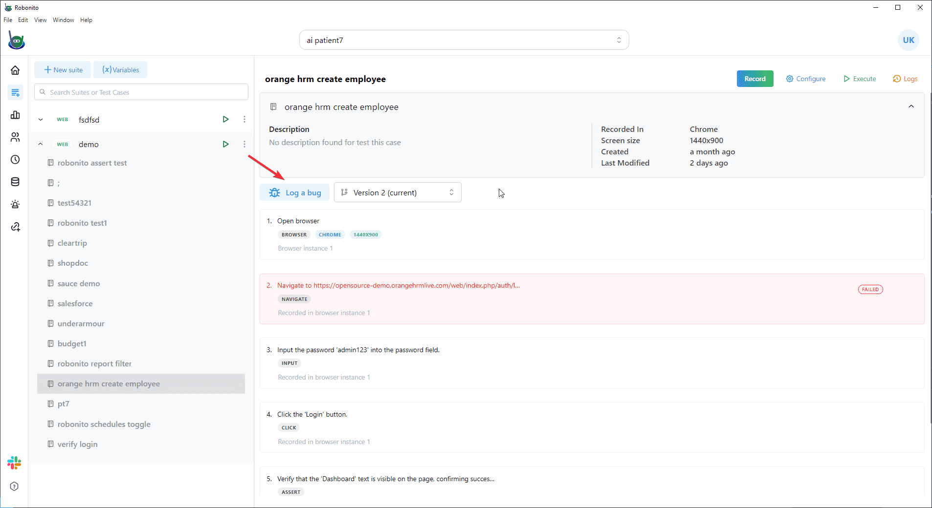The image size is (932, 508).
Task: Click the Slack icon in sidebar
Action: coord(14,463)
